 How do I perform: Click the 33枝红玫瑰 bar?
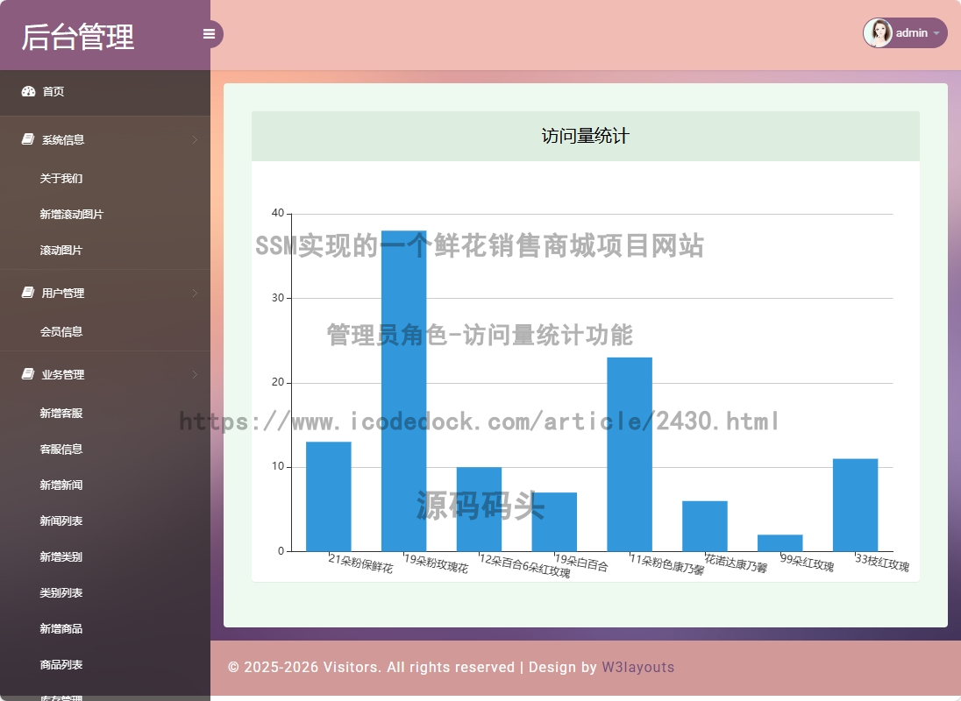[x=855, y=505]
